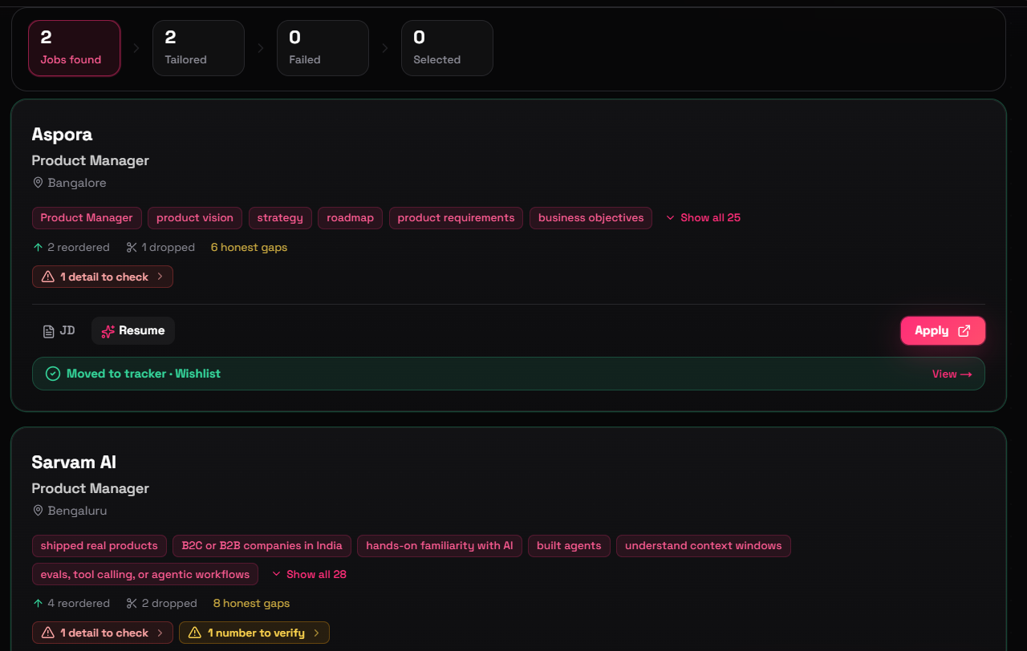This screenshot has width=1027, height=651.
Task: Open the Aspora JD tab
Action: pos(59,330)
